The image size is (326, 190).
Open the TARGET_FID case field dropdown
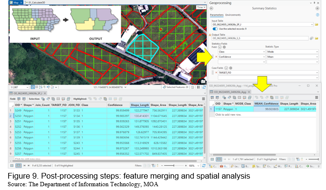(x=317, y=73)
